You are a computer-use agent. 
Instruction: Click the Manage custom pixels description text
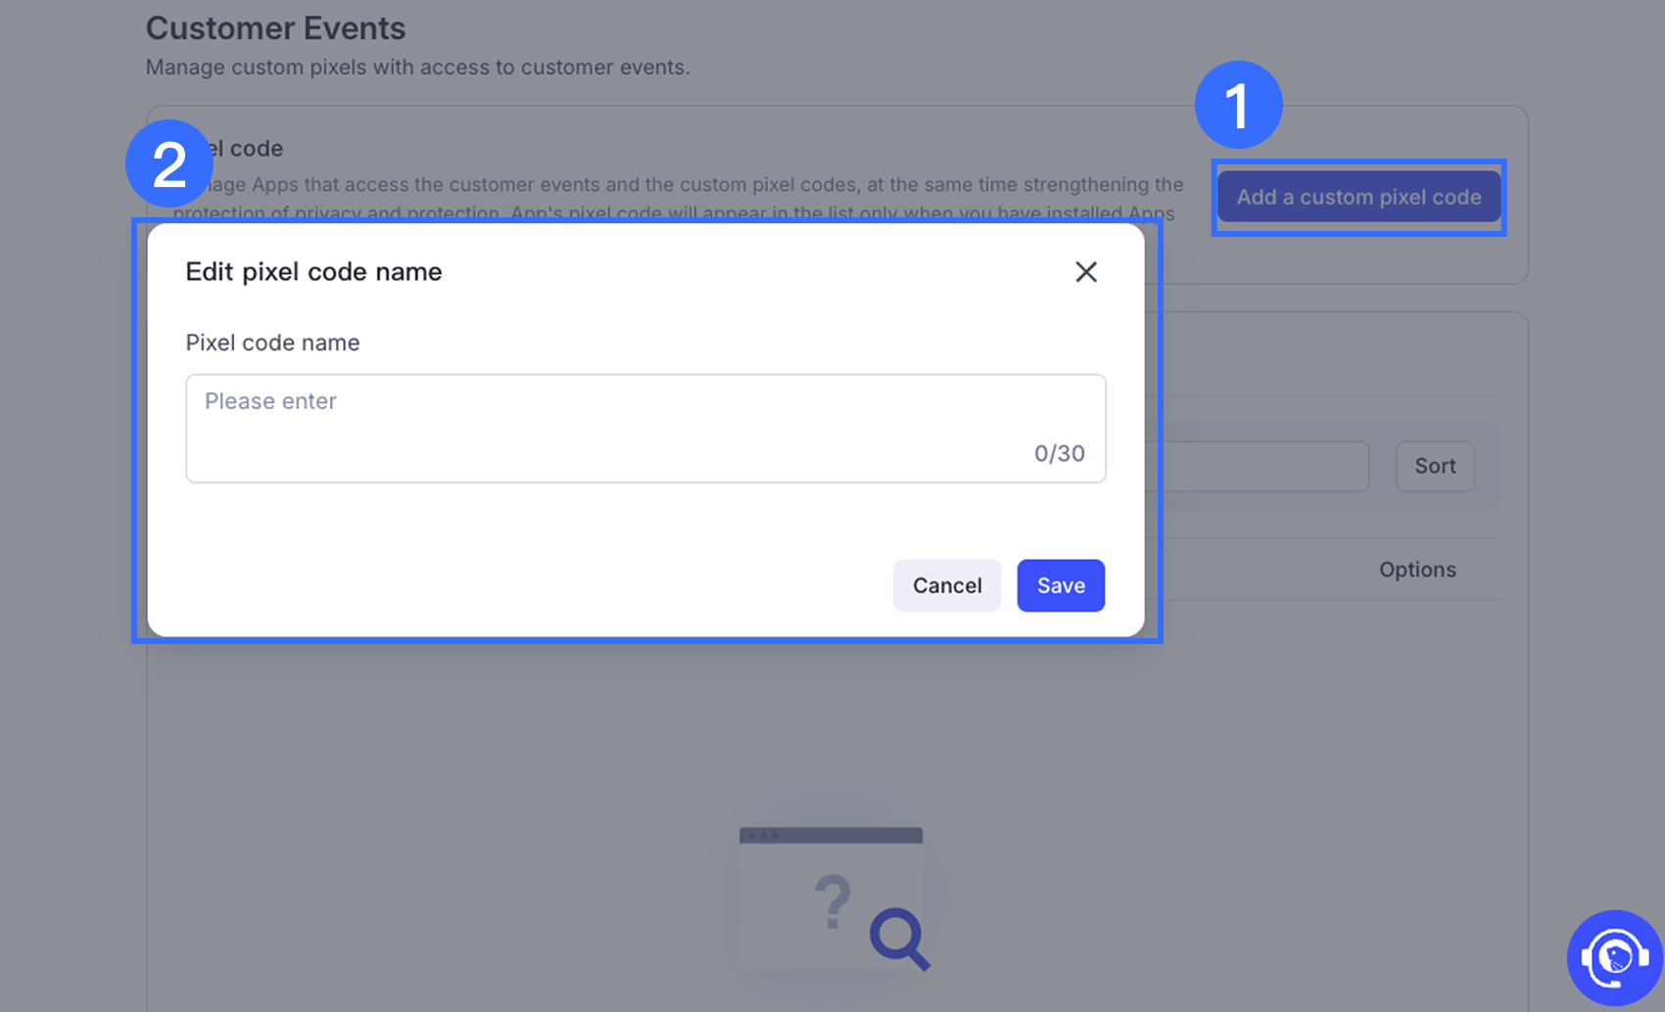pos(417,68)
